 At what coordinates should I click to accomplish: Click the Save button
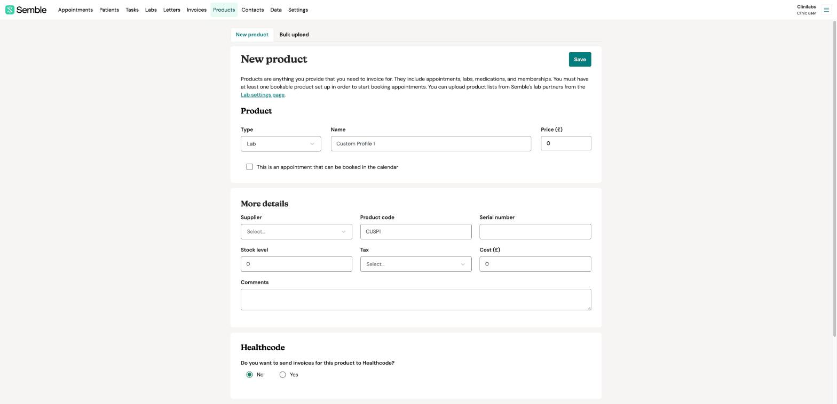(x=580, y=60)
